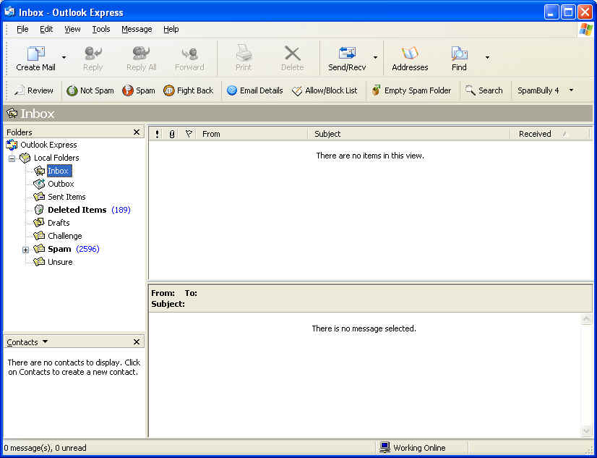Screen dimensions: 597x458
Task: Click the Fight Back button
Action: [x=188, y=90]
